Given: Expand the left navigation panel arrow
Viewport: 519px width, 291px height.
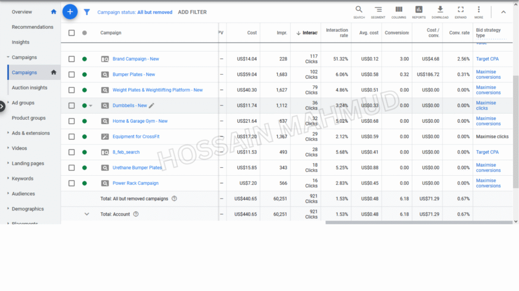Looking at the screenshot, I should pos(2,106).
